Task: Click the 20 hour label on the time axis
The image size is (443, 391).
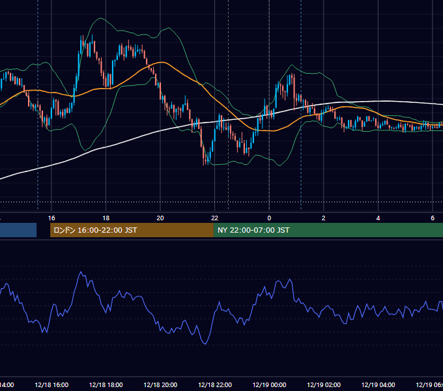Action: pos(160,218)
